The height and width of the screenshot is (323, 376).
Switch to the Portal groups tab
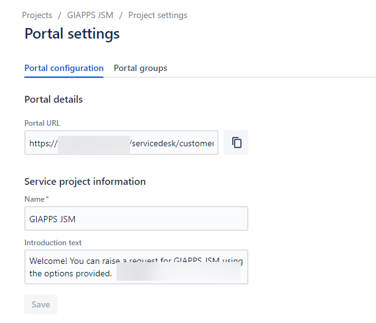[x=140, y=68]
